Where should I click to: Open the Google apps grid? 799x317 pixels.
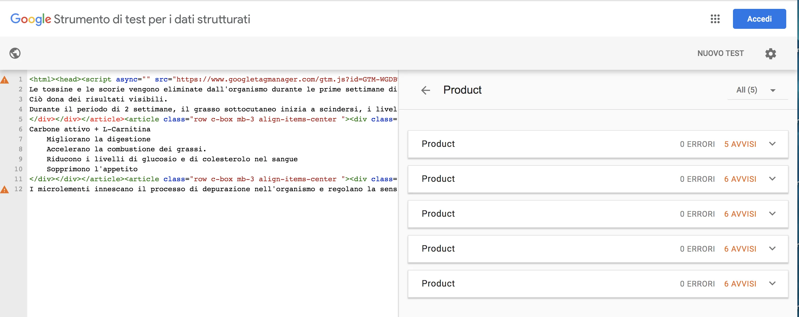click(715, 19)
